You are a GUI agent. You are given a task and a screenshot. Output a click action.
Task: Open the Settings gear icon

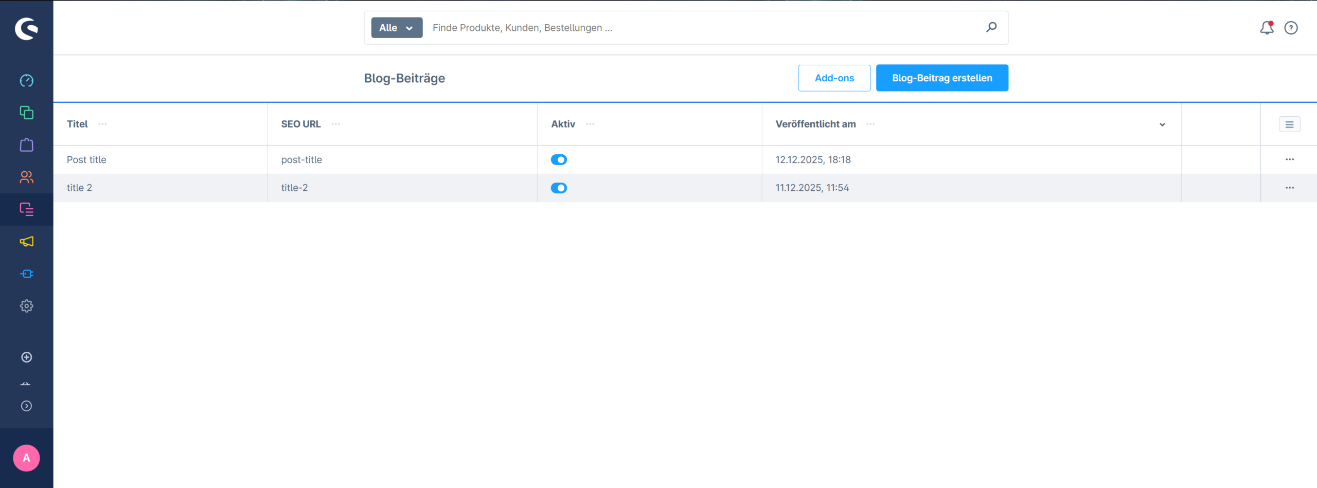[x=26, y=306]
